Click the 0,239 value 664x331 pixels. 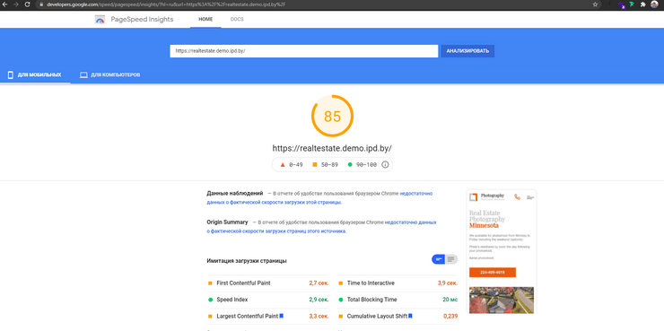coord(450,316)
